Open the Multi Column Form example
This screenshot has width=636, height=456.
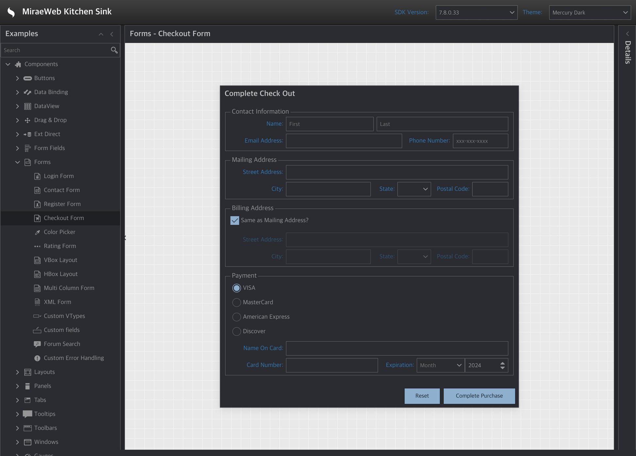(x=69, y=288)
